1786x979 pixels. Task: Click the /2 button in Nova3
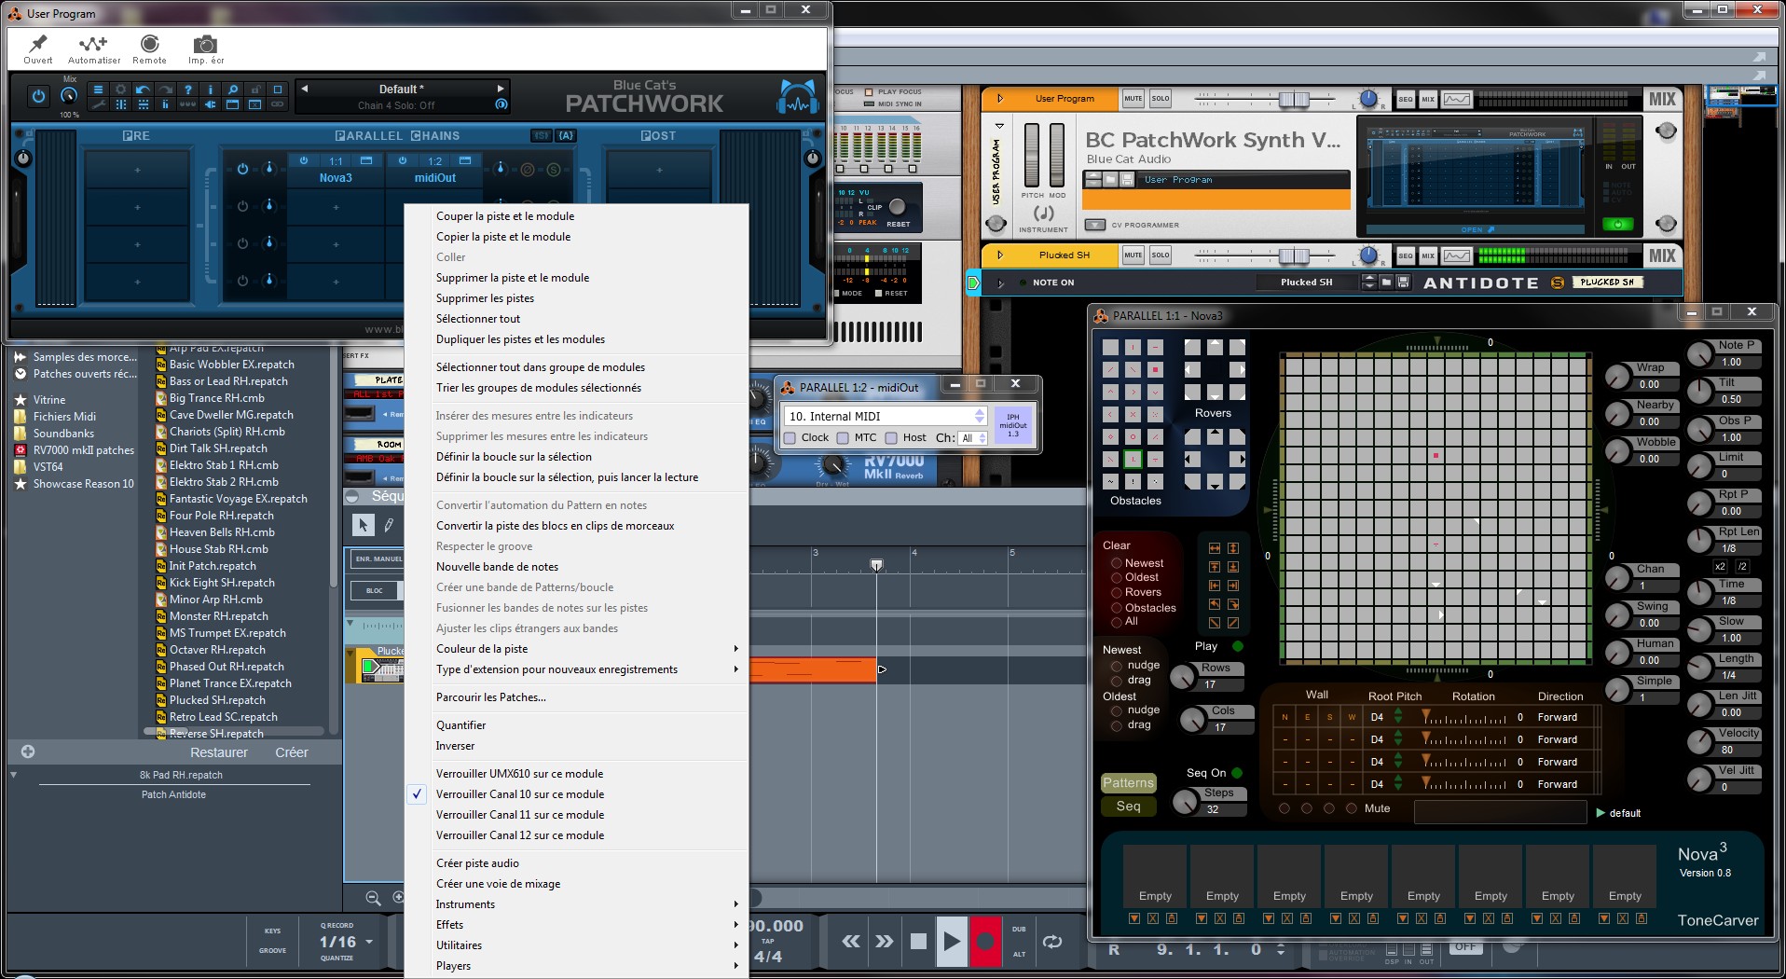1742,566
